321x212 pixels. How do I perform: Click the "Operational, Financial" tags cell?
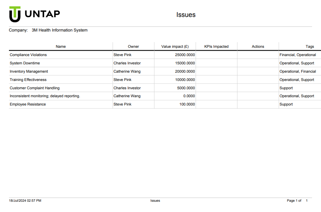click(x=298, y=71)
